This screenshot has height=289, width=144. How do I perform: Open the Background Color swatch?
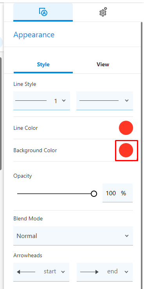[x=126, y=150]
